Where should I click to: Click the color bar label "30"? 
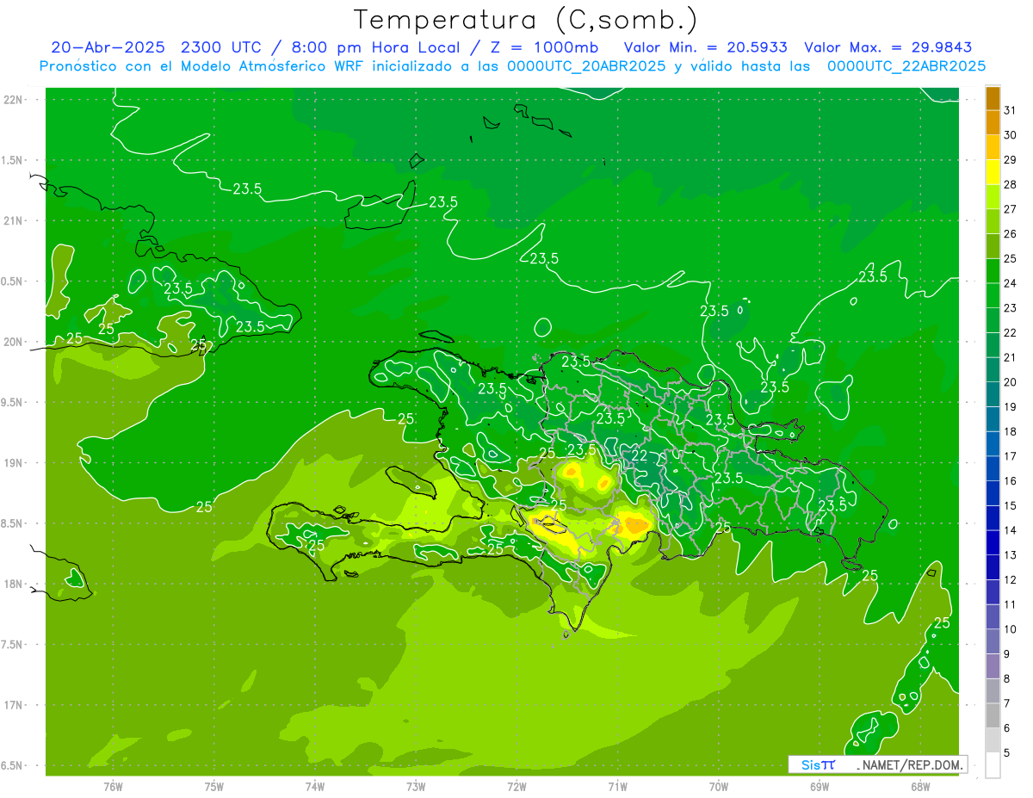(1011, 135)
